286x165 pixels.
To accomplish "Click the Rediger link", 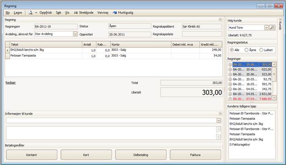I will point(11,83).
